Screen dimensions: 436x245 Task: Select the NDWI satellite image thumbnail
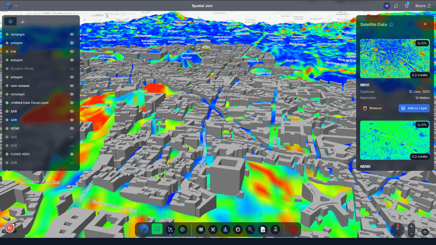pyautogui.click(x=394, y=140)
